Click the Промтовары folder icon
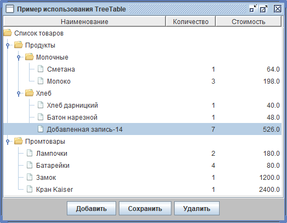Image resolution: width=287 pixels, height=223 pixels. coord(18,141)
